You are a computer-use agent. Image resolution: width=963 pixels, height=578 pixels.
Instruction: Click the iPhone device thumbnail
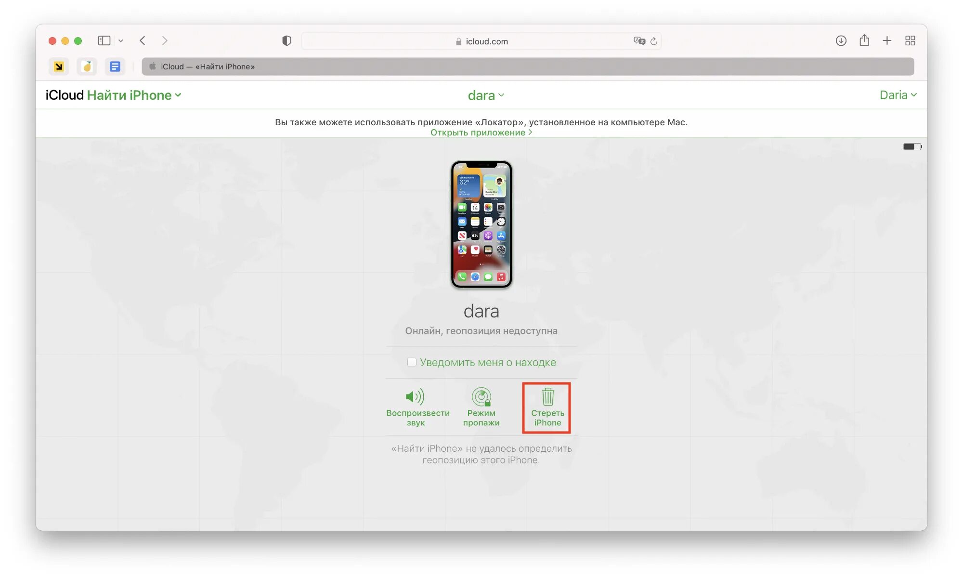(481, 223)
